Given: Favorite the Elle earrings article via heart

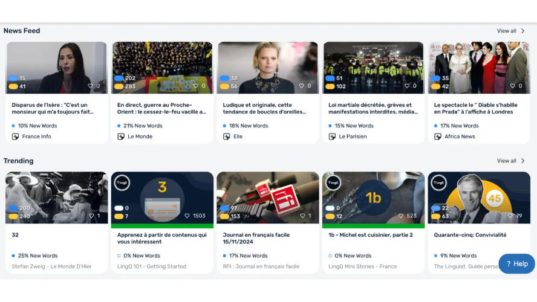Looking at the screenshot, I should point(301,86).
